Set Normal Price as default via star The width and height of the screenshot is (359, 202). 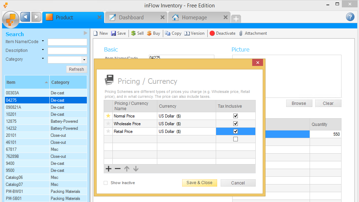click(108, 116)
